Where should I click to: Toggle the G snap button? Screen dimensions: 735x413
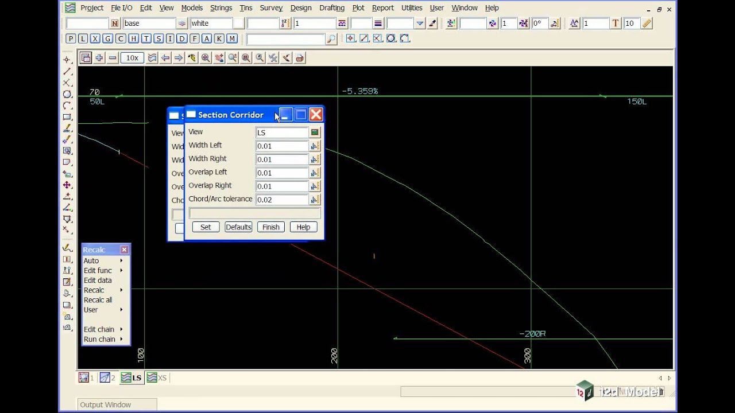tap(108, 38)
